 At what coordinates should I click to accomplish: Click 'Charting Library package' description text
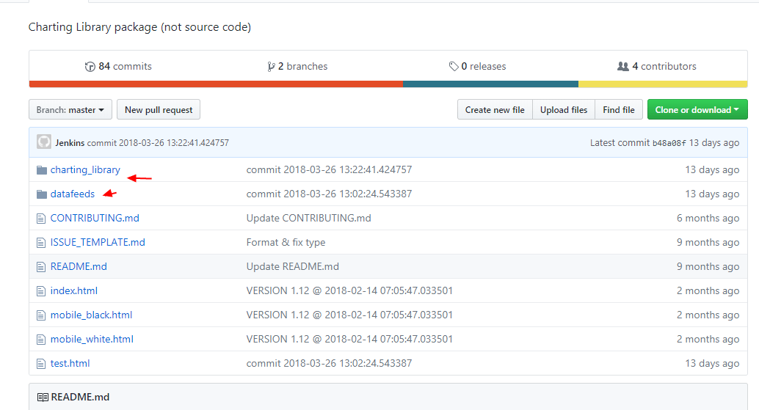[x=139, y=27]
